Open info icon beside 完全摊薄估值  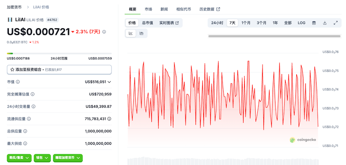pyautogui.click(x=32, y=94)
